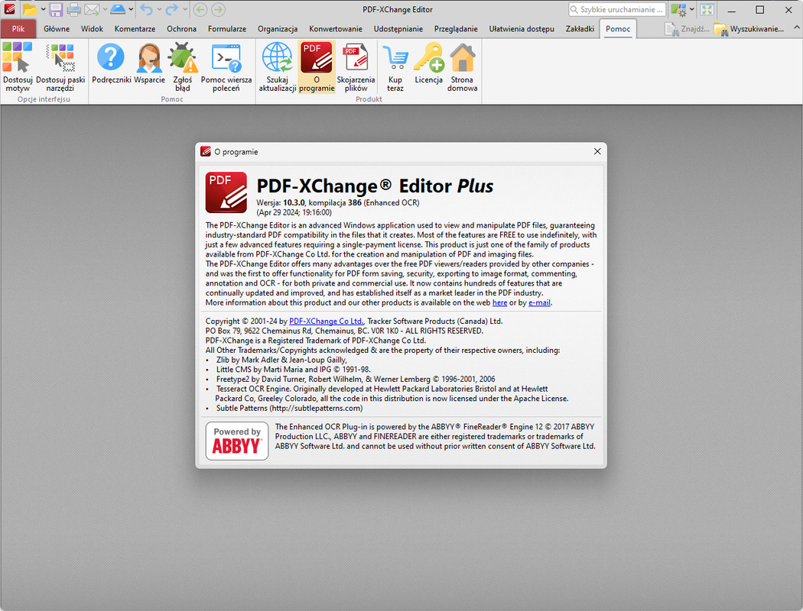Open Licencja key icon

428,63
